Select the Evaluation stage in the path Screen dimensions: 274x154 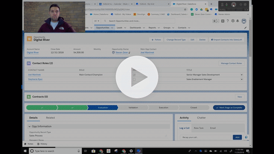tap(103, 108)
